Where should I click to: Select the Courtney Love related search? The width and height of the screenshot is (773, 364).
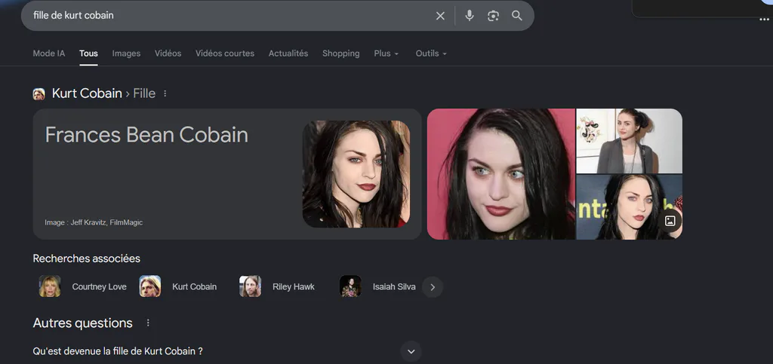pyautogui.click(x=83, y=287)
